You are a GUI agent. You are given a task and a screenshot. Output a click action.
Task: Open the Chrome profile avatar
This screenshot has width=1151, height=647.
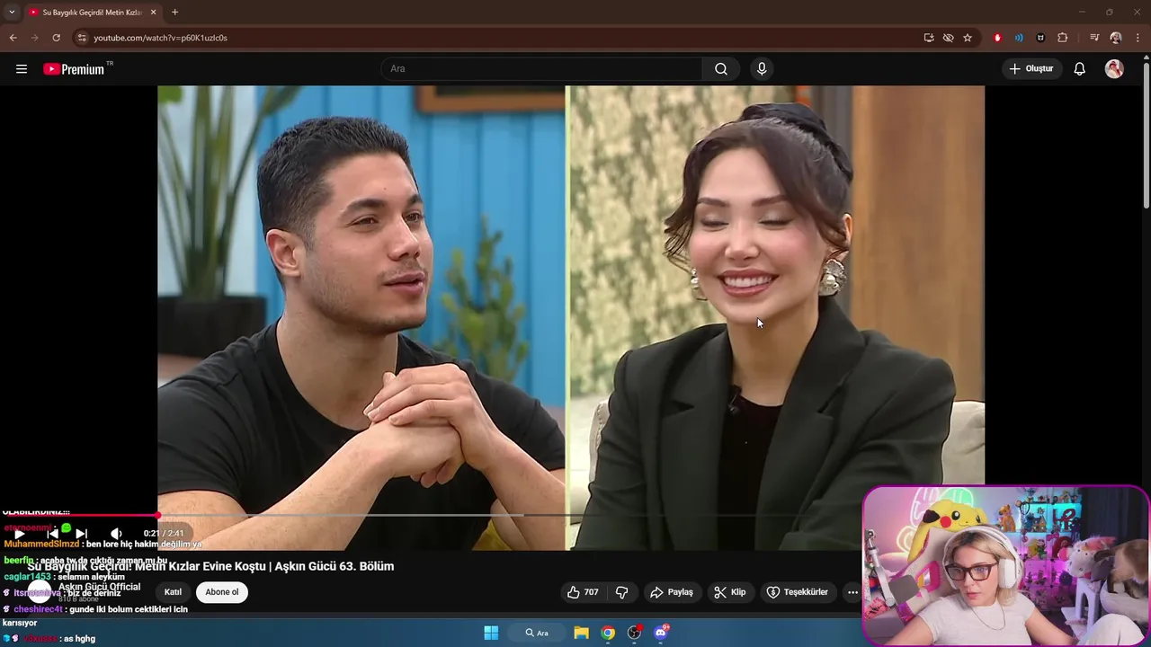(1116, 38)
